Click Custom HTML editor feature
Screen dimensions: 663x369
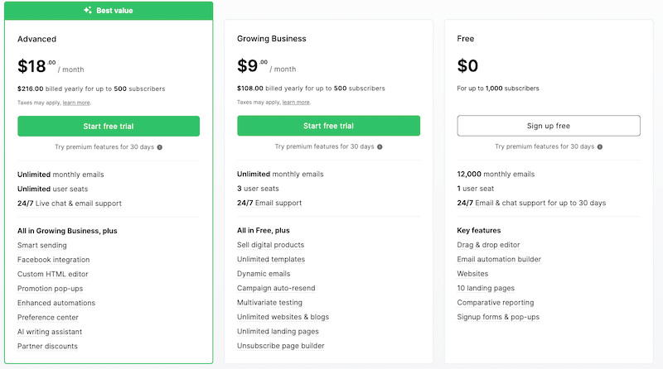click(53, 274)
